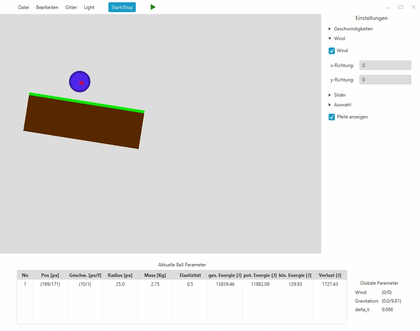
Task: Click the global Wind value (0/0)
Action: (x=387, y=292)
